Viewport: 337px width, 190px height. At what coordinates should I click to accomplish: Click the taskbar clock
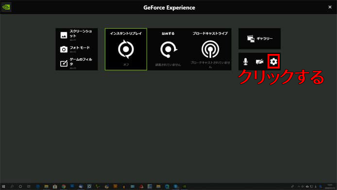pos(330,186)
